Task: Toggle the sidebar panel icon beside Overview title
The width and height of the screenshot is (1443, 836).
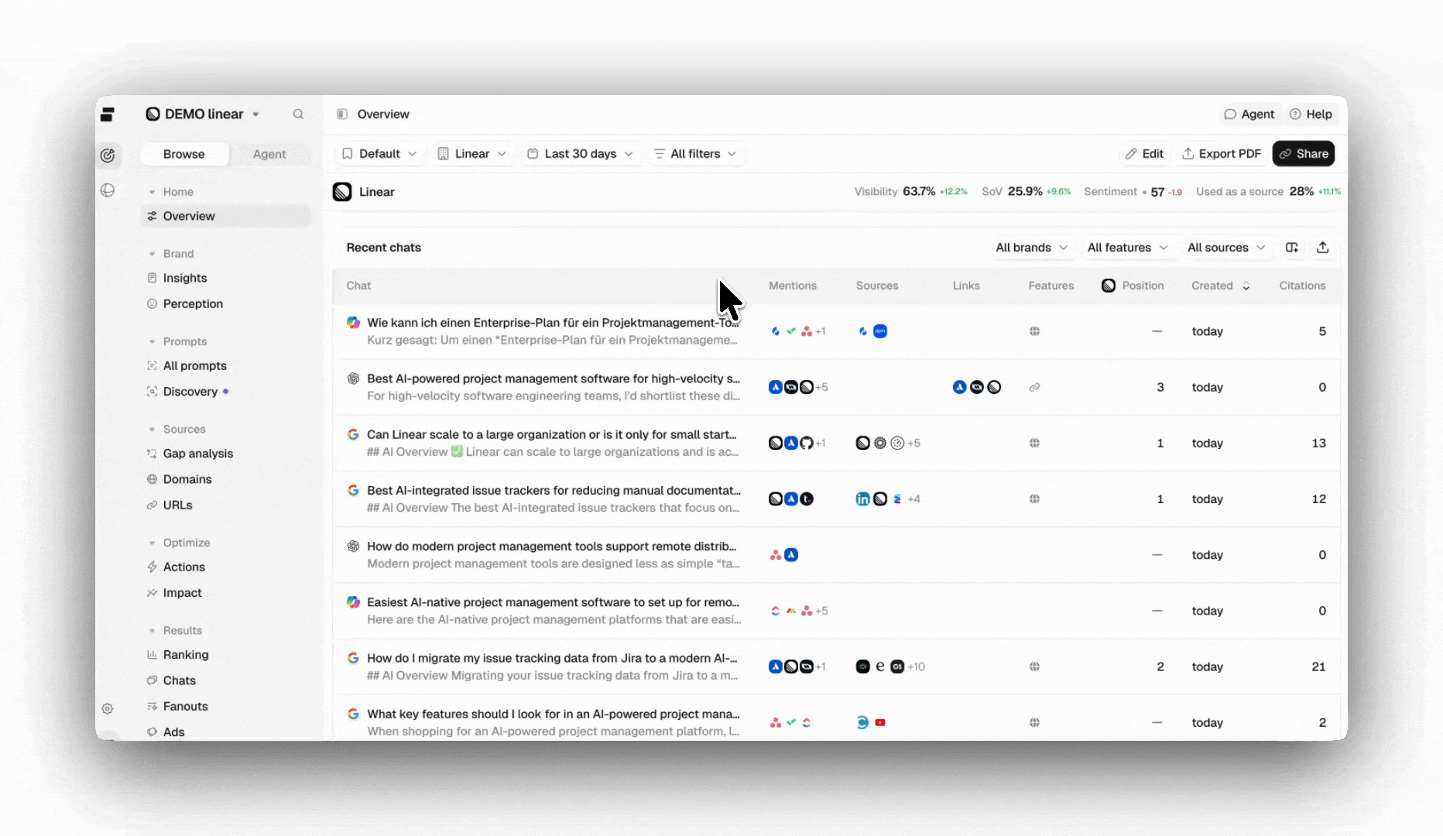Action: click(x=342, y=115)
